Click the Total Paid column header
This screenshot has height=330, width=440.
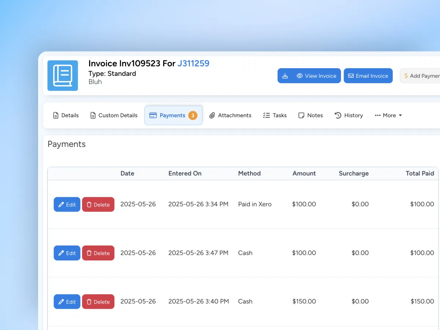pyautogui.click(x=420, y=173)
